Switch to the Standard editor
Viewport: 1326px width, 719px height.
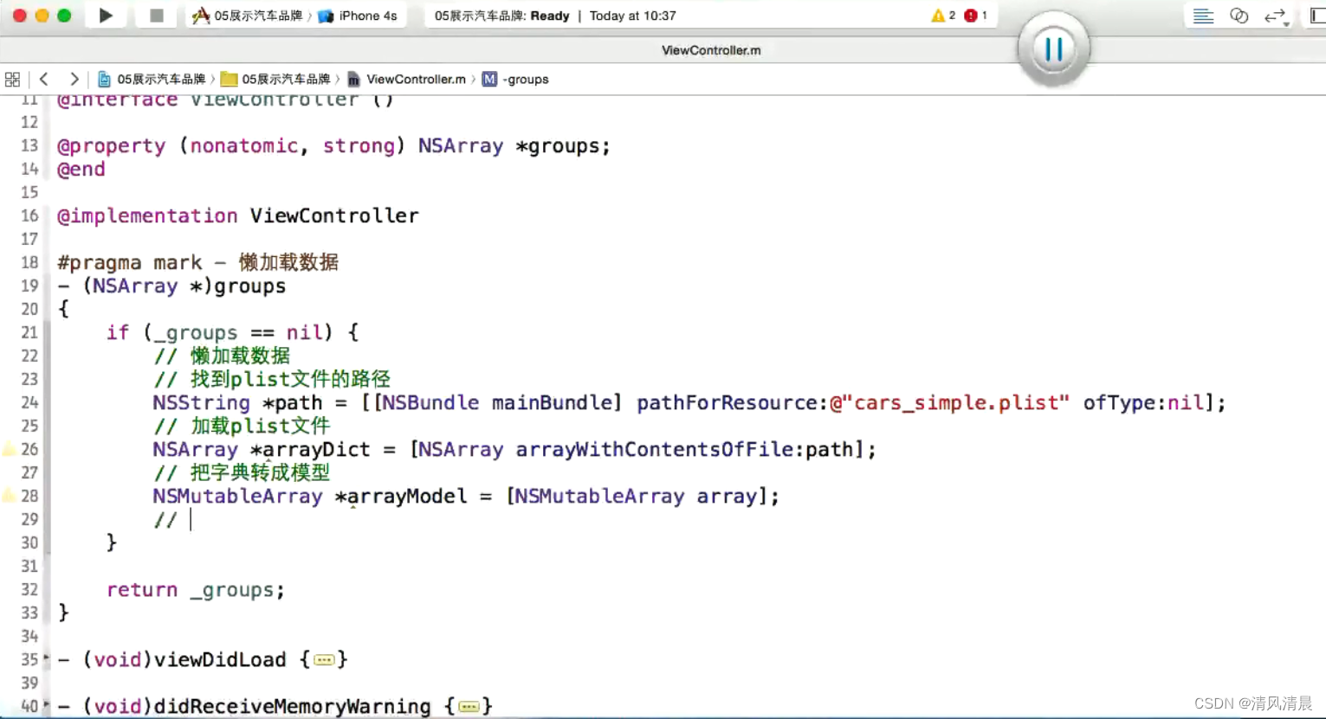tap(1203, 16)
